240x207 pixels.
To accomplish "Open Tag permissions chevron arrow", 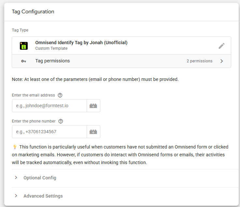I will [x=222, y=61].
